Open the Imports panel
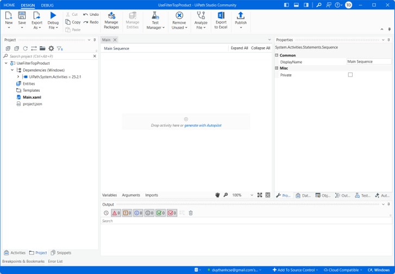 (152, 195)
